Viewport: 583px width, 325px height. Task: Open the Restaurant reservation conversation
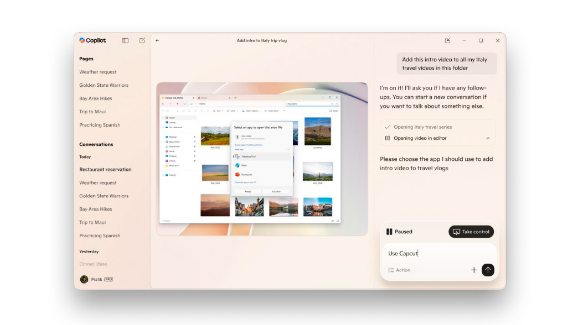105,170
